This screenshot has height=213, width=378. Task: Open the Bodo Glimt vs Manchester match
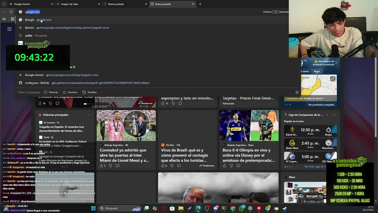pos(310,144)
